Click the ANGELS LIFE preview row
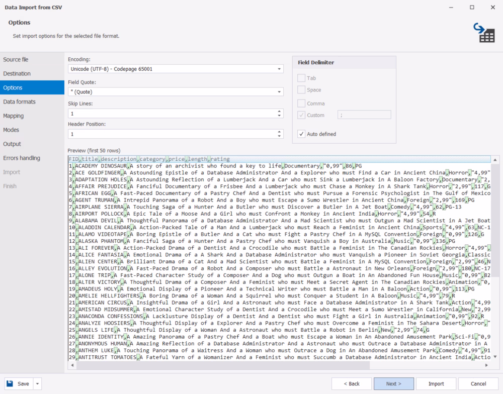 (279, 330)
